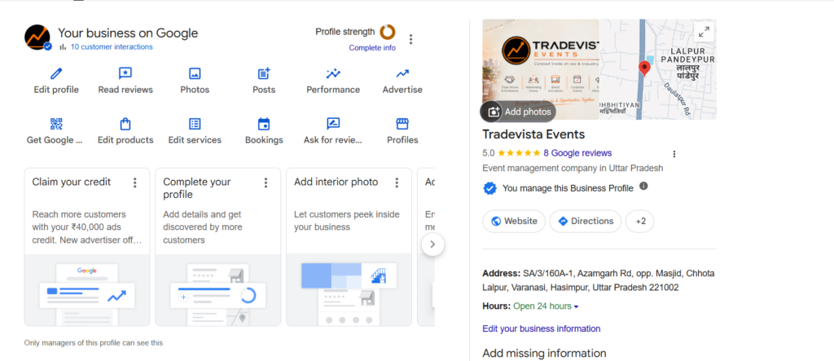
Task: Open the Posts icon
Action: click(x=264, y=73)
